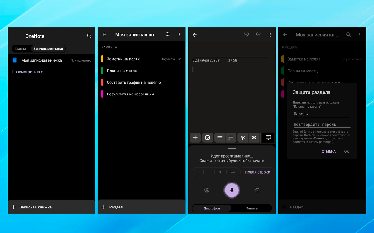This screenshot has height=233, width=374.
Task: Click the Пароль input field
Action: (322, 114)
